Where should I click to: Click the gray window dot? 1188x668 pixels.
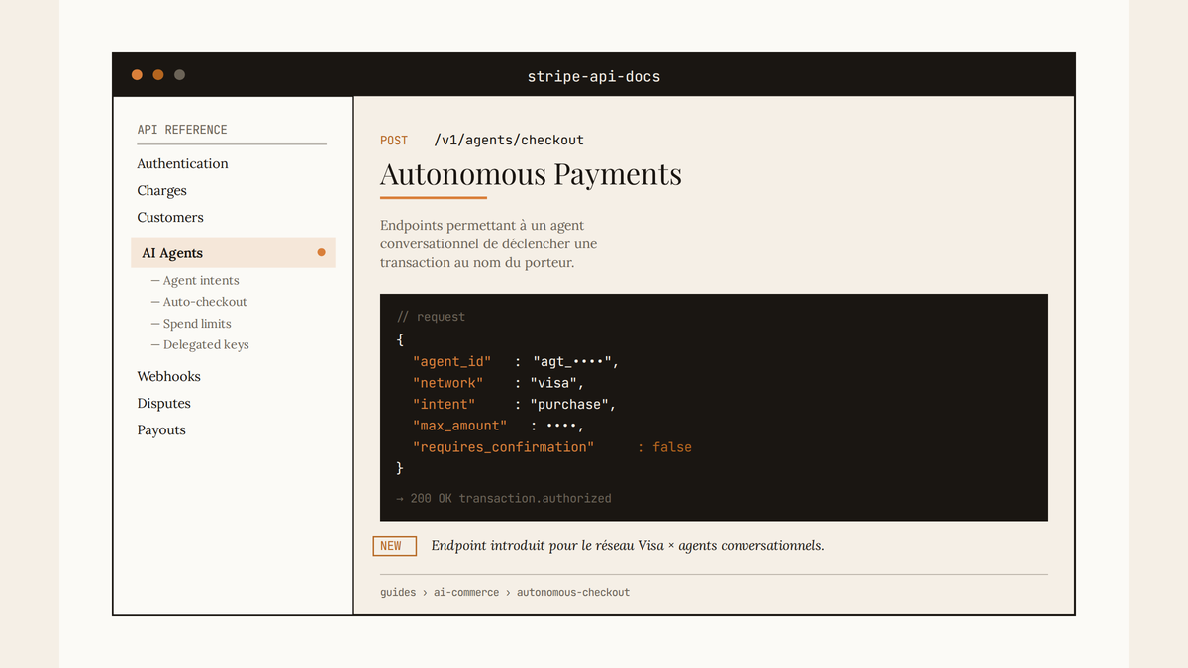pyautogui.click(x=179, y=75)
